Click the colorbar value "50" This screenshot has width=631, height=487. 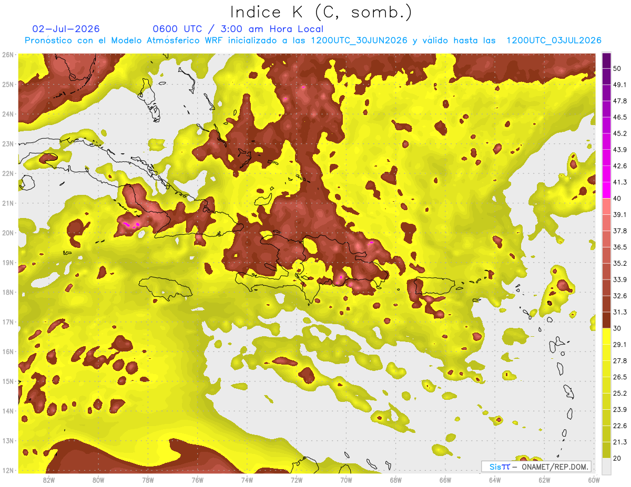pos(617,68)
